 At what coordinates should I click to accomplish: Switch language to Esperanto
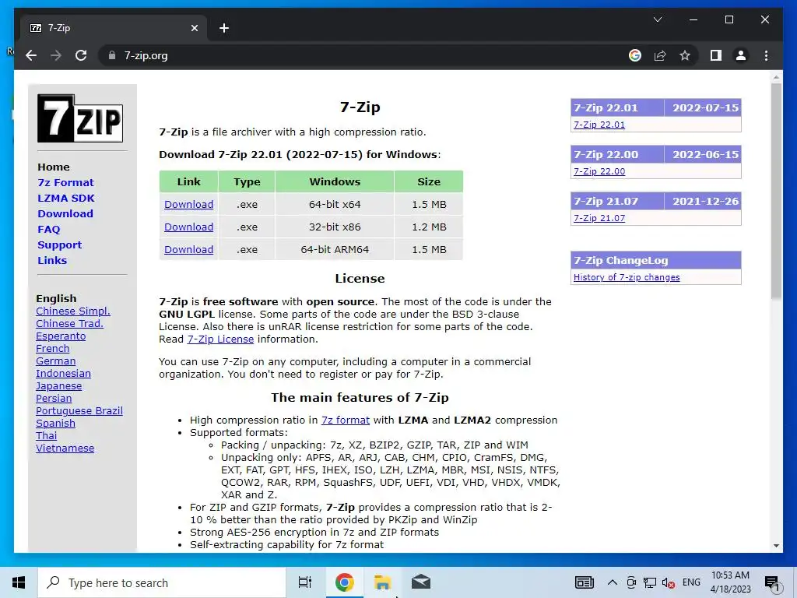[x=61, y=336]
